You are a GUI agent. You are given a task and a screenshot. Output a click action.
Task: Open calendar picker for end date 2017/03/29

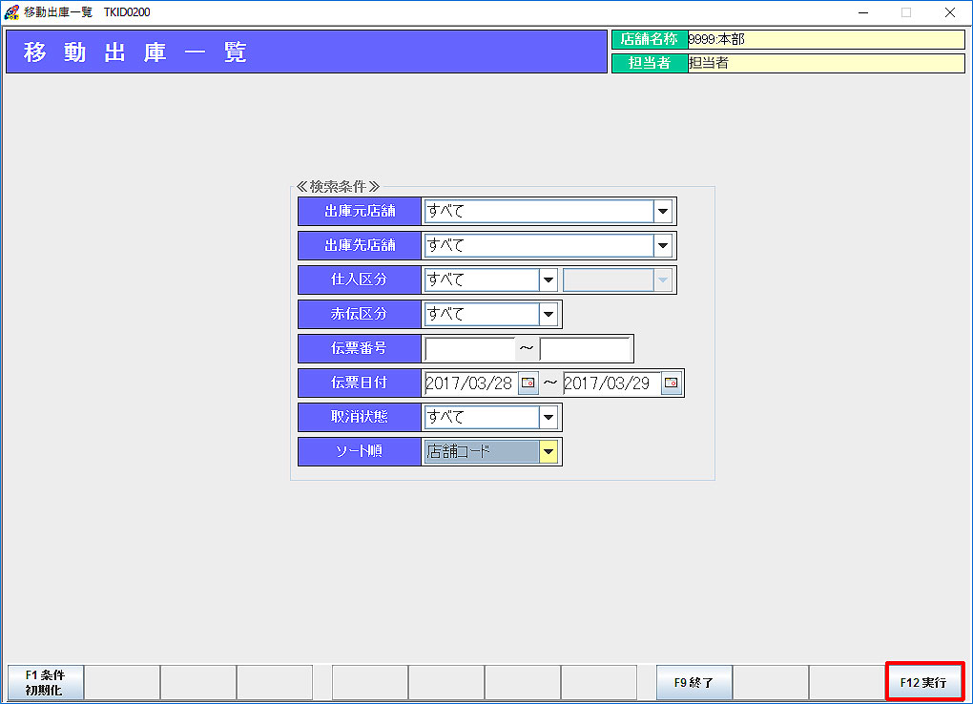[671, 383]
